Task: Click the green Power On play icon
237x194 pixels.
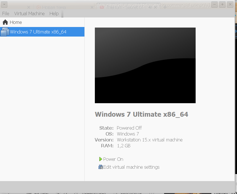Action: point(100,159)
